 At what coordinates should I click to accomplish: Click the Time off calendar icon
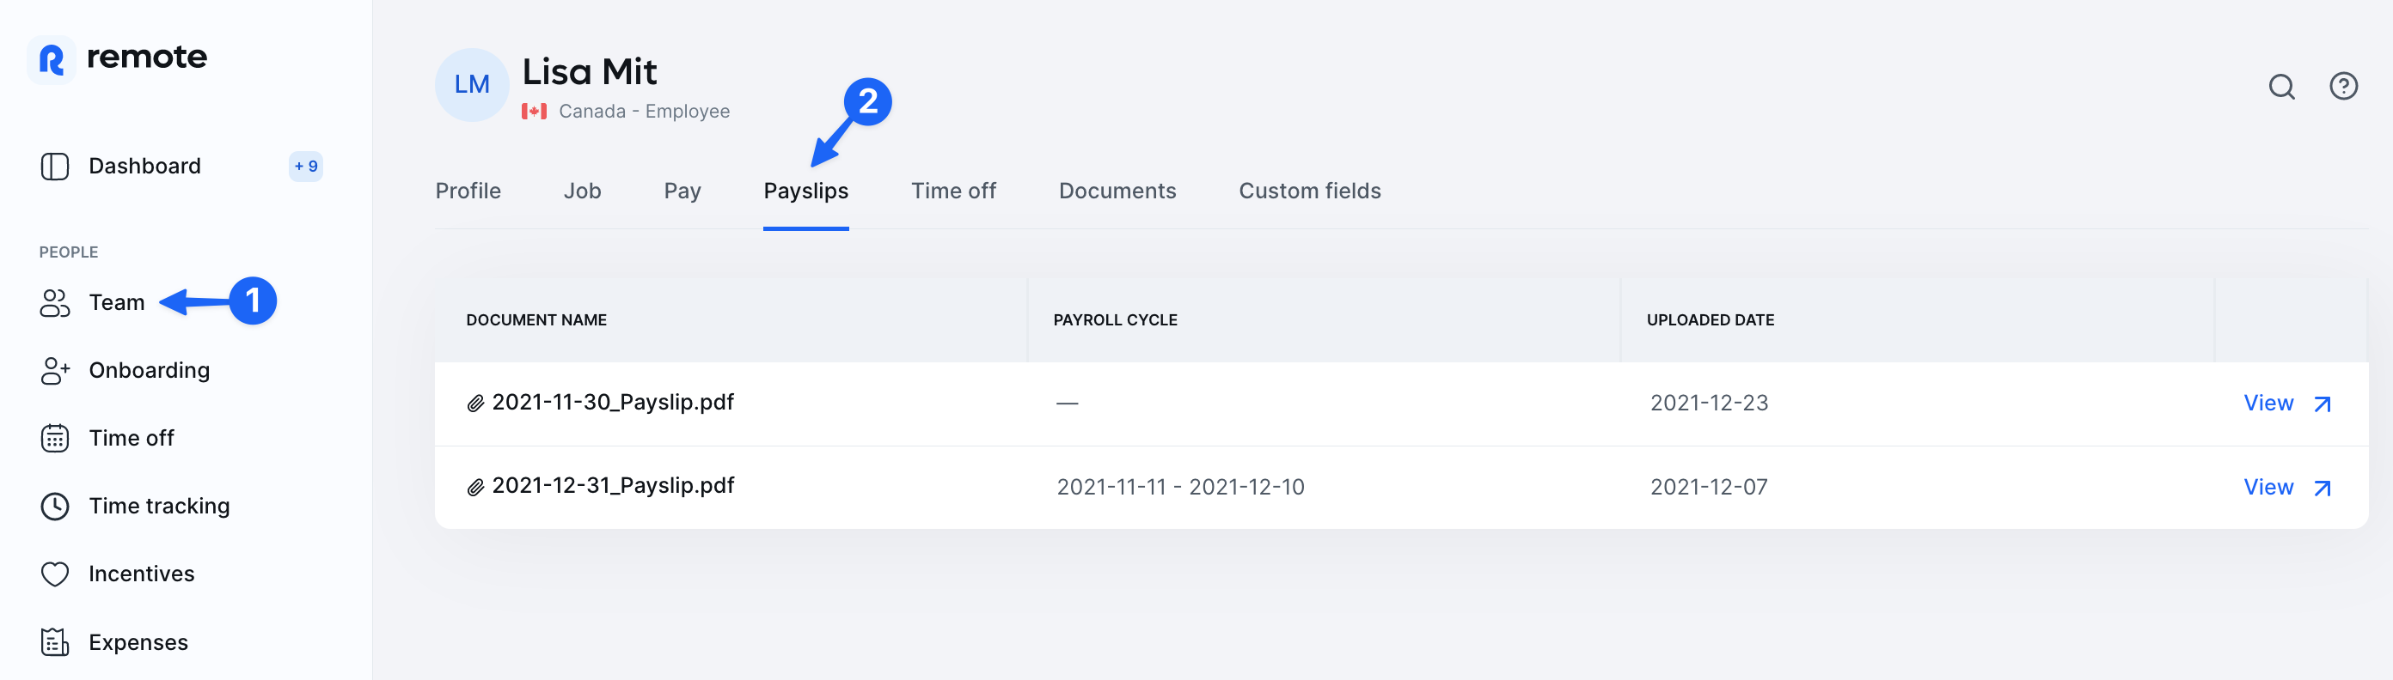(x=55, y=438)
